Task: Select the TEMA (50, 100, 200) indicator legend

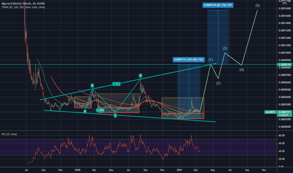Action: click(x=23, y=7)
